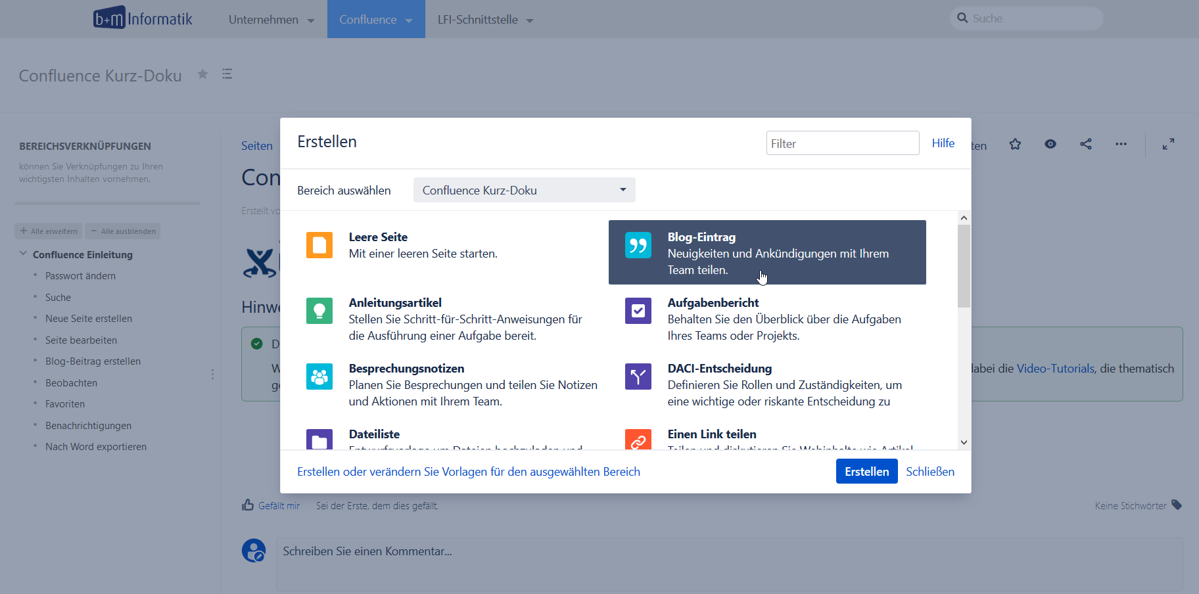Toggle the watch eye icon
This screenshot has width=1199, height=594.
[x=1050, y=144]
